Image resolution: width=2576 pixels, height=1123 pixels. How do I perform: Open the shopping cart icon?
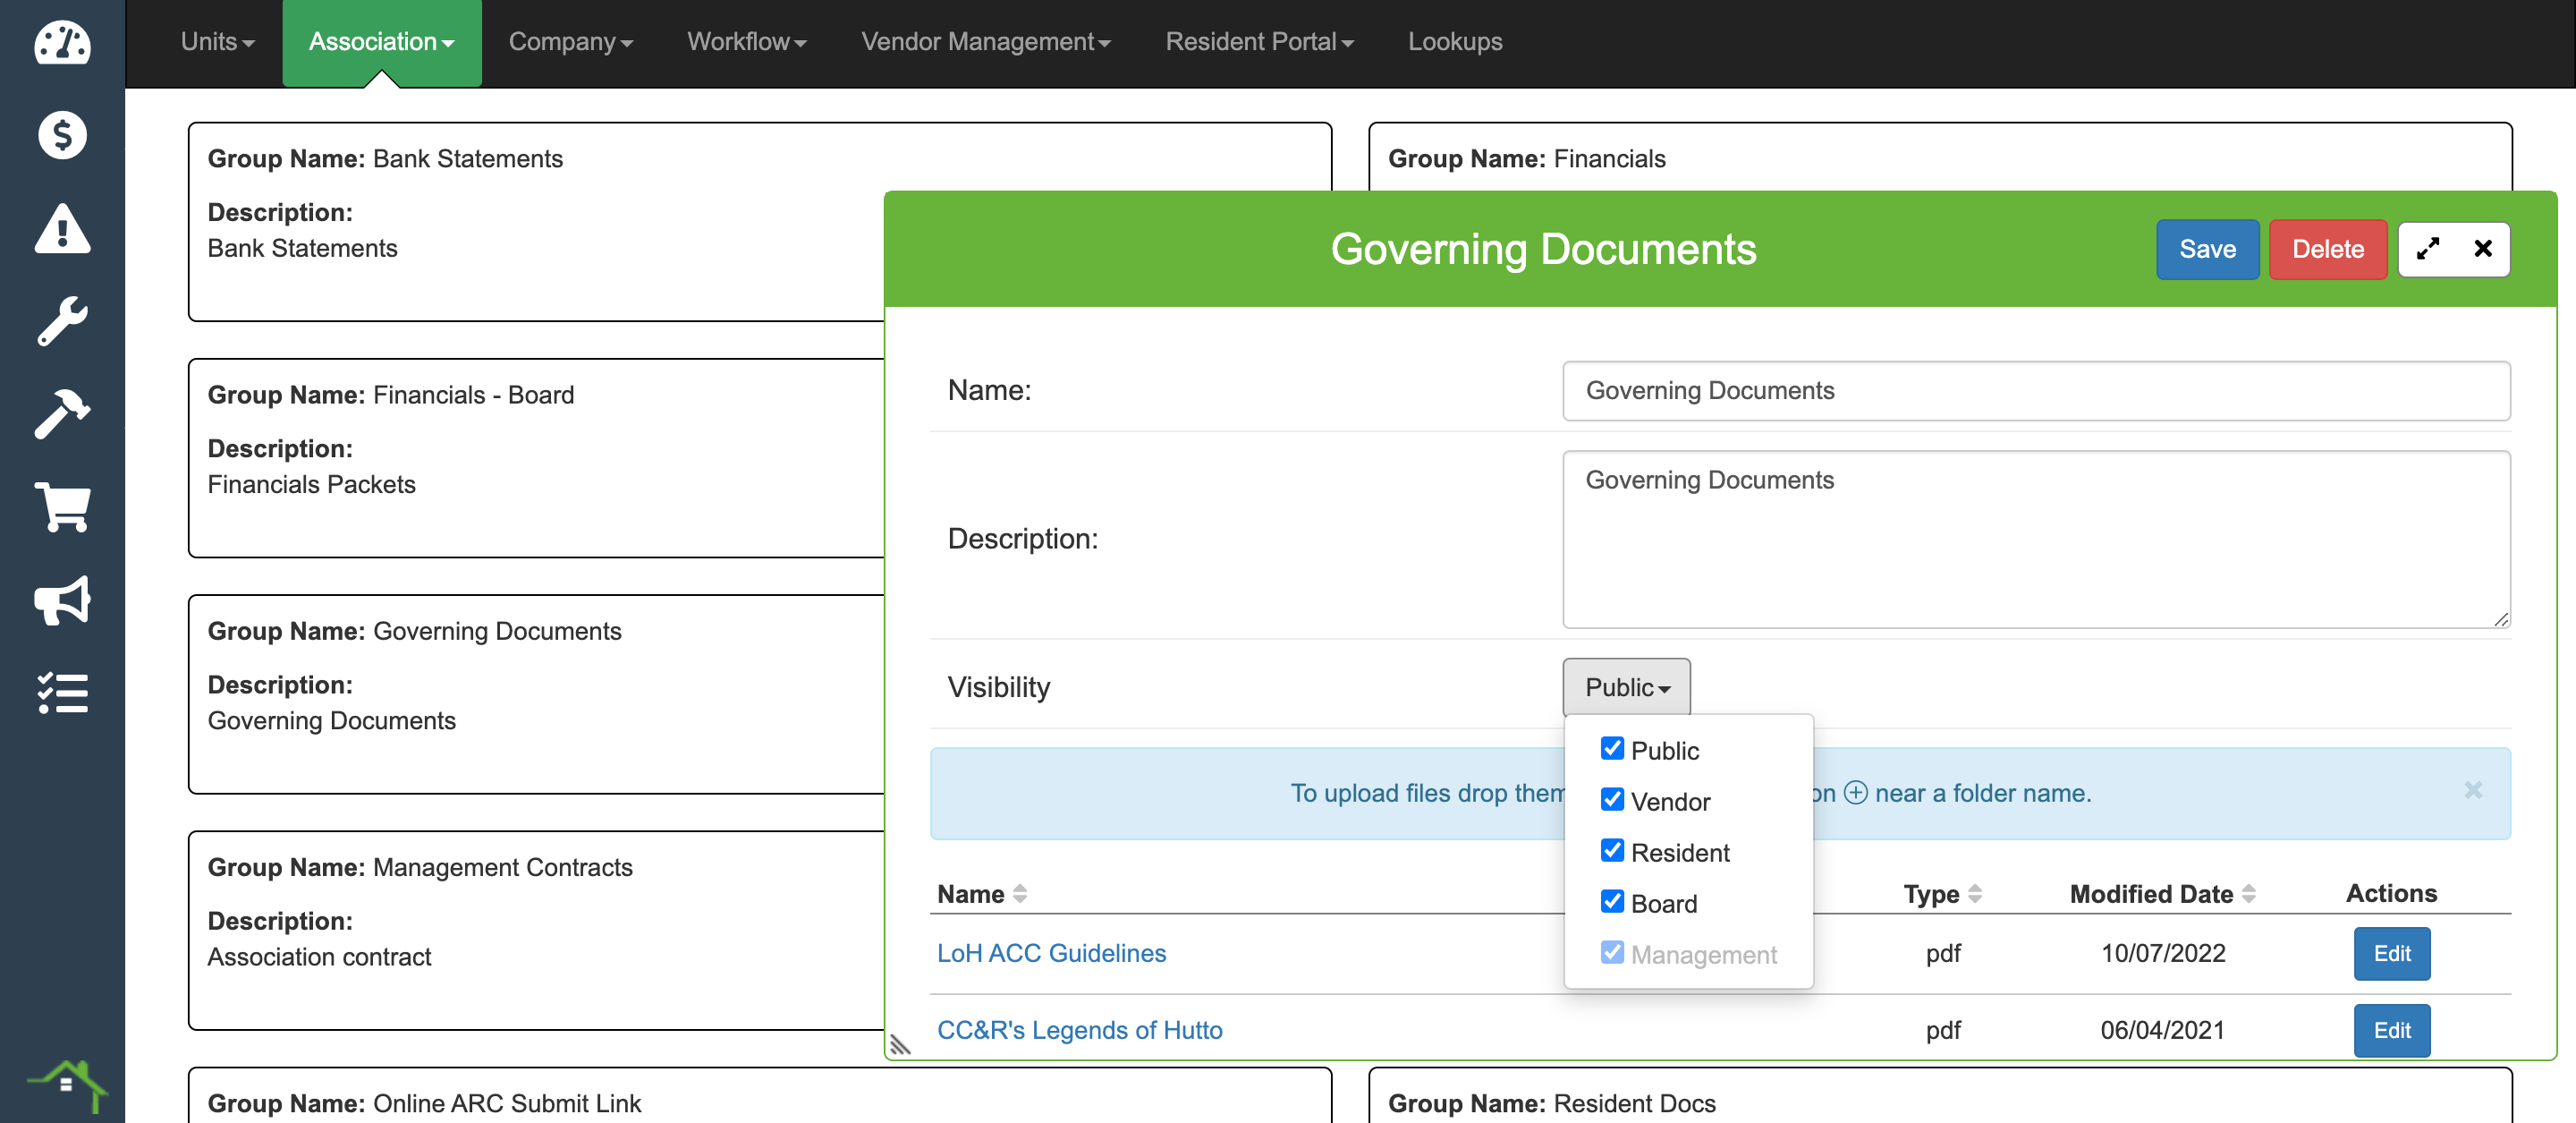(x=62, y=507)
